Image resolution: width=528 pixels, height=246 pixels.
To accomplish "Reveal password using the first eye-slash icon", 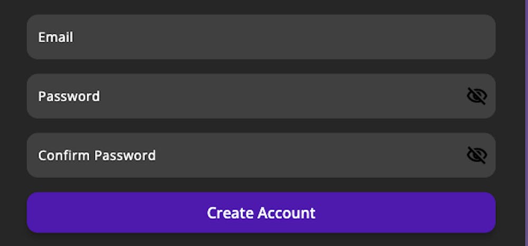I will tap(477, 96).
